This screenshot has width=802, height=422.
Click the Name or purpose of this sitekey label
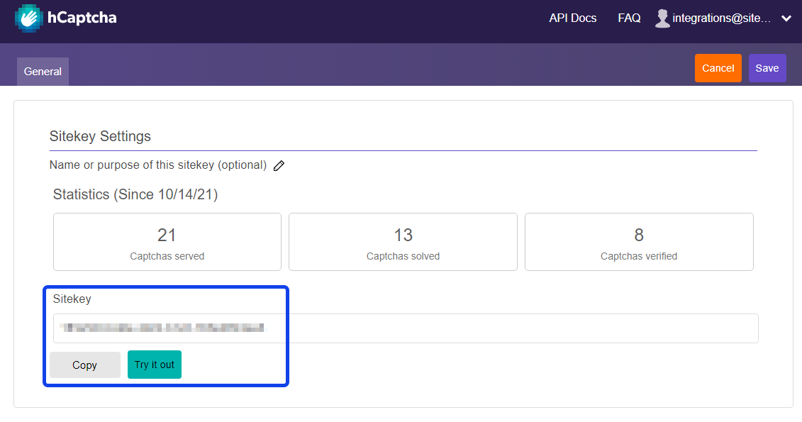158,165
